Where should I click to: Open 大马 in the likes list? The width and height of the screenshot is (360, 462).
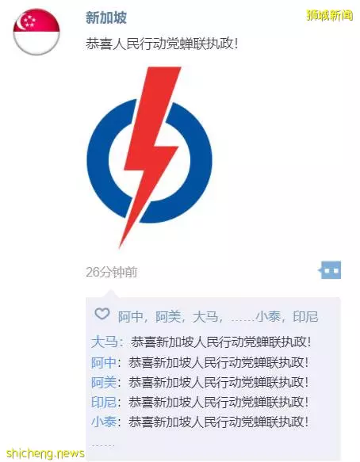coord(205,317)
